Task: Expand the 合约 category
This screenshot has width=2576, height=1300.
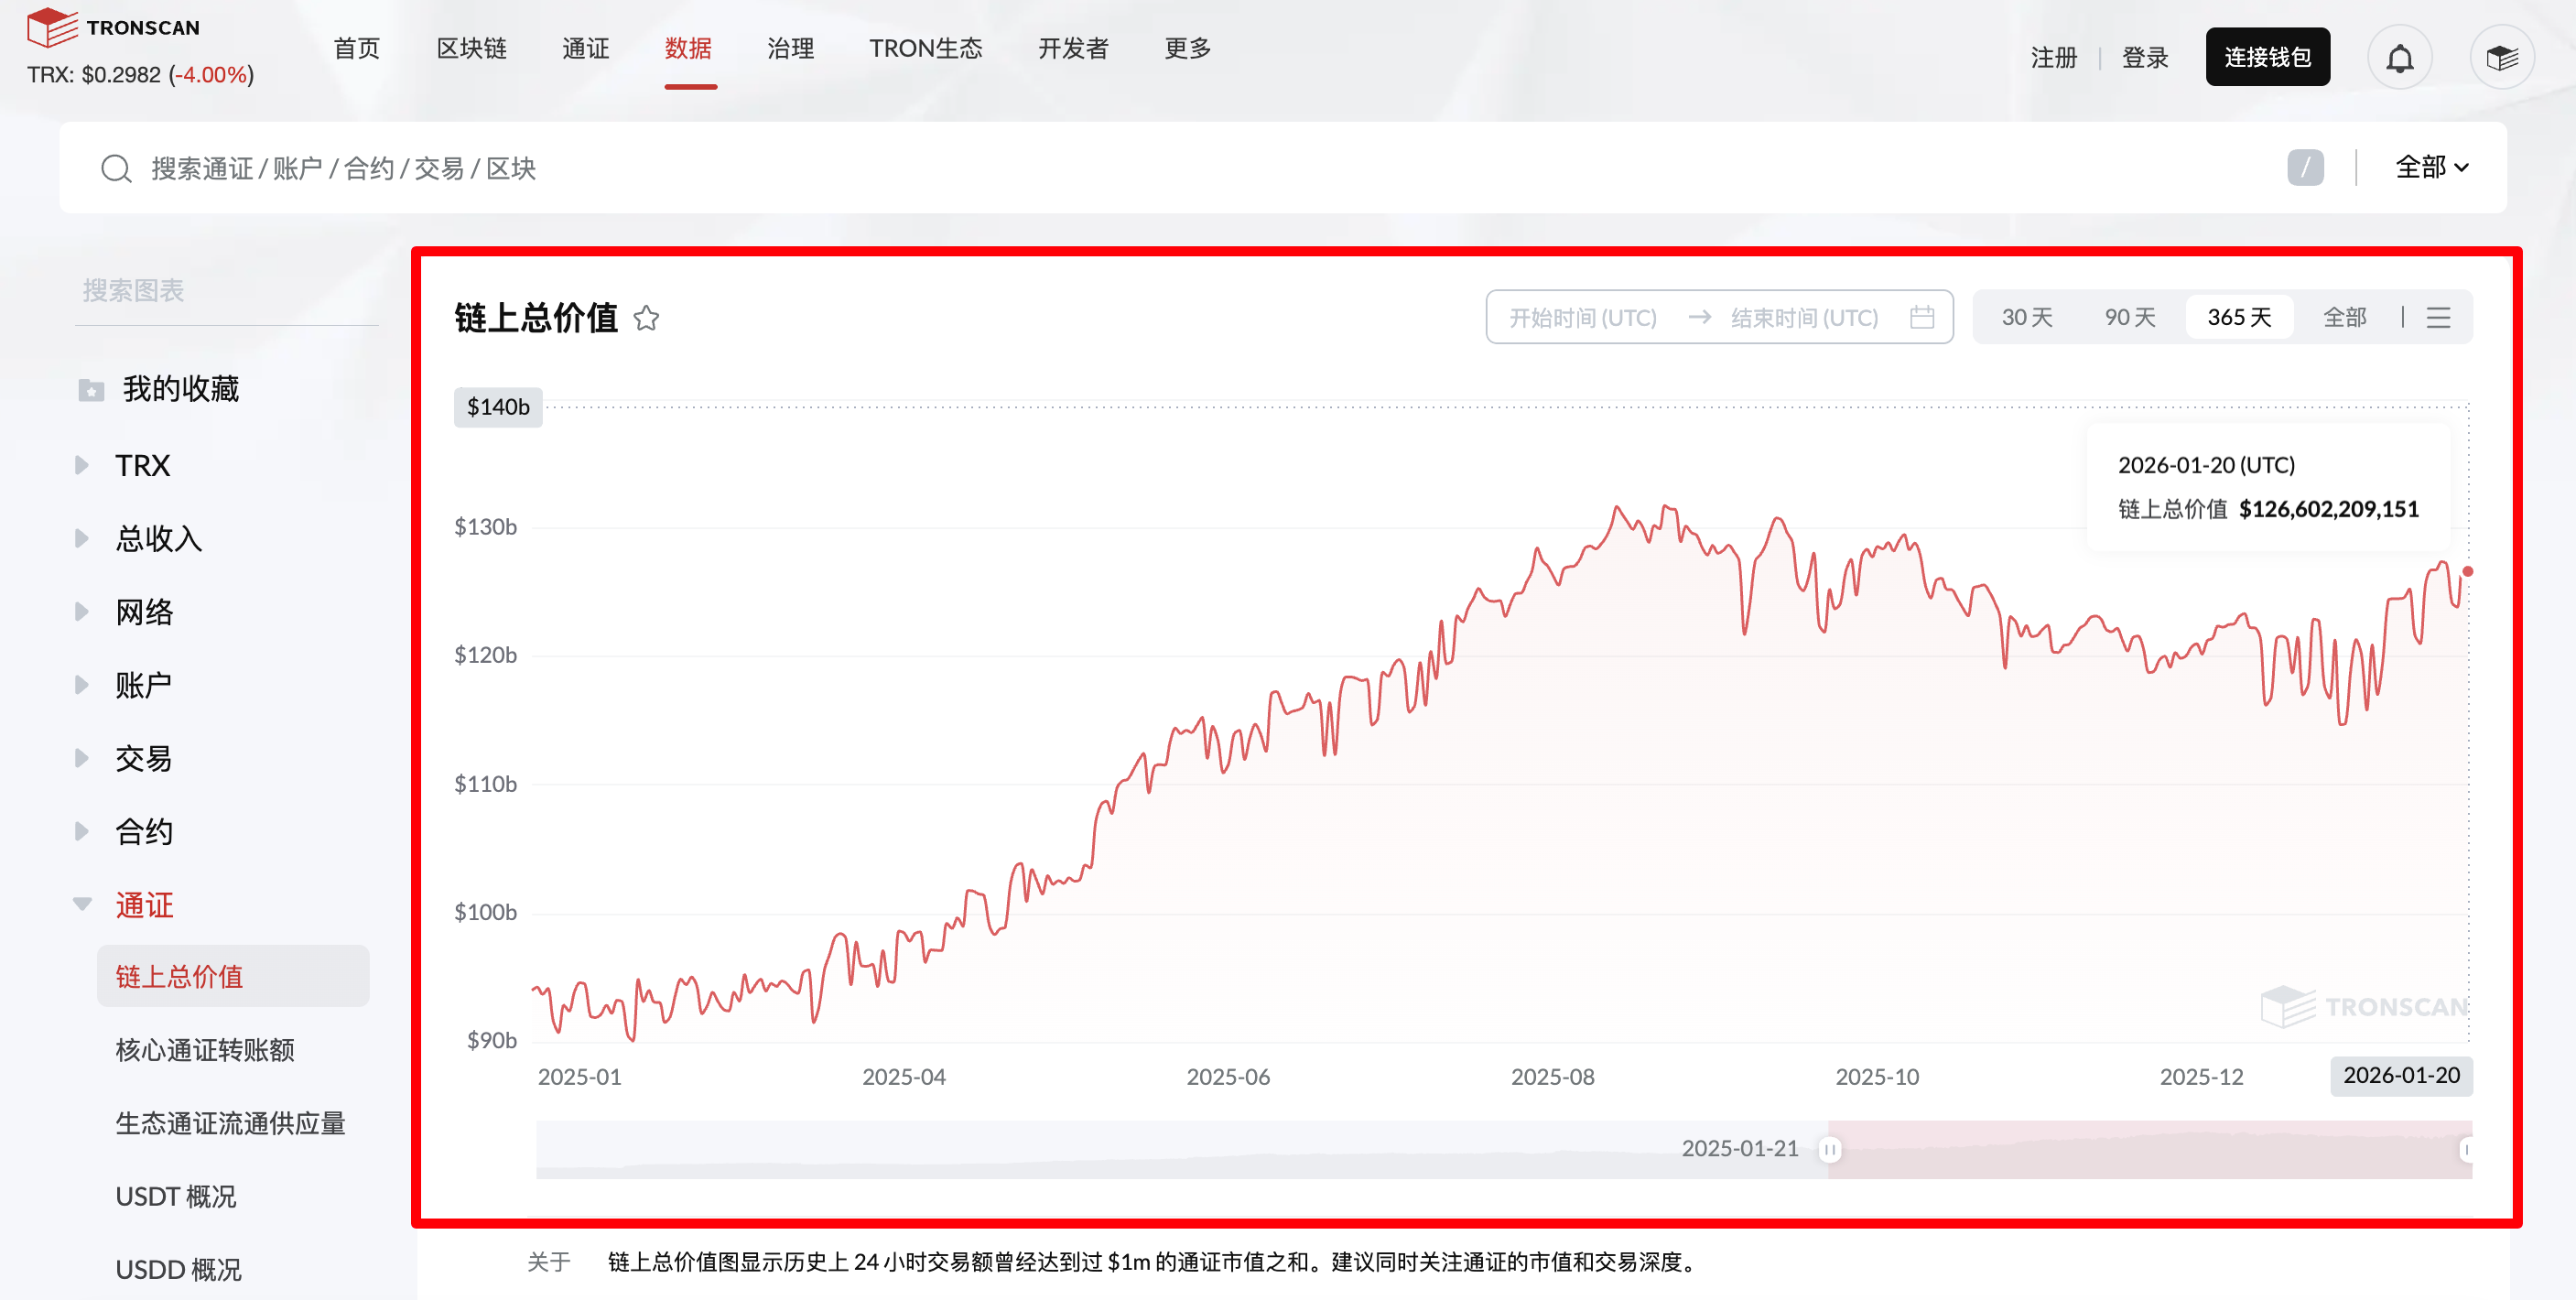Action: click(x=82, y=831)
